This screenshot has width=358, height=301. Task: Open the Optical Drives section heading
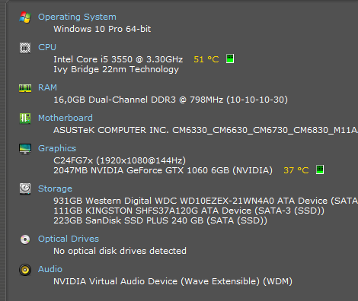[69, 239]
